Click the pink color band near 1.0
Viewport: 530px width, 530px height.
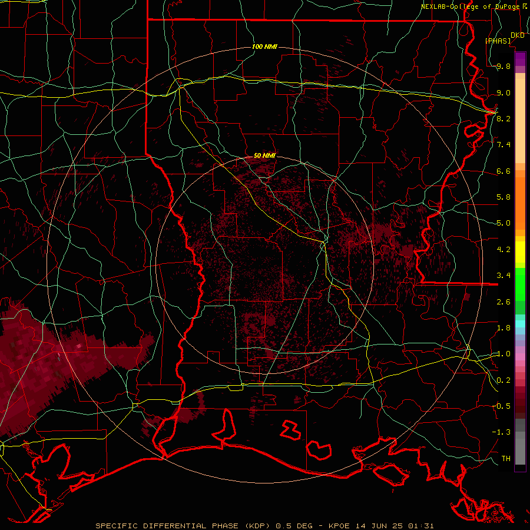pyautogui.click(x=520, y=357)
